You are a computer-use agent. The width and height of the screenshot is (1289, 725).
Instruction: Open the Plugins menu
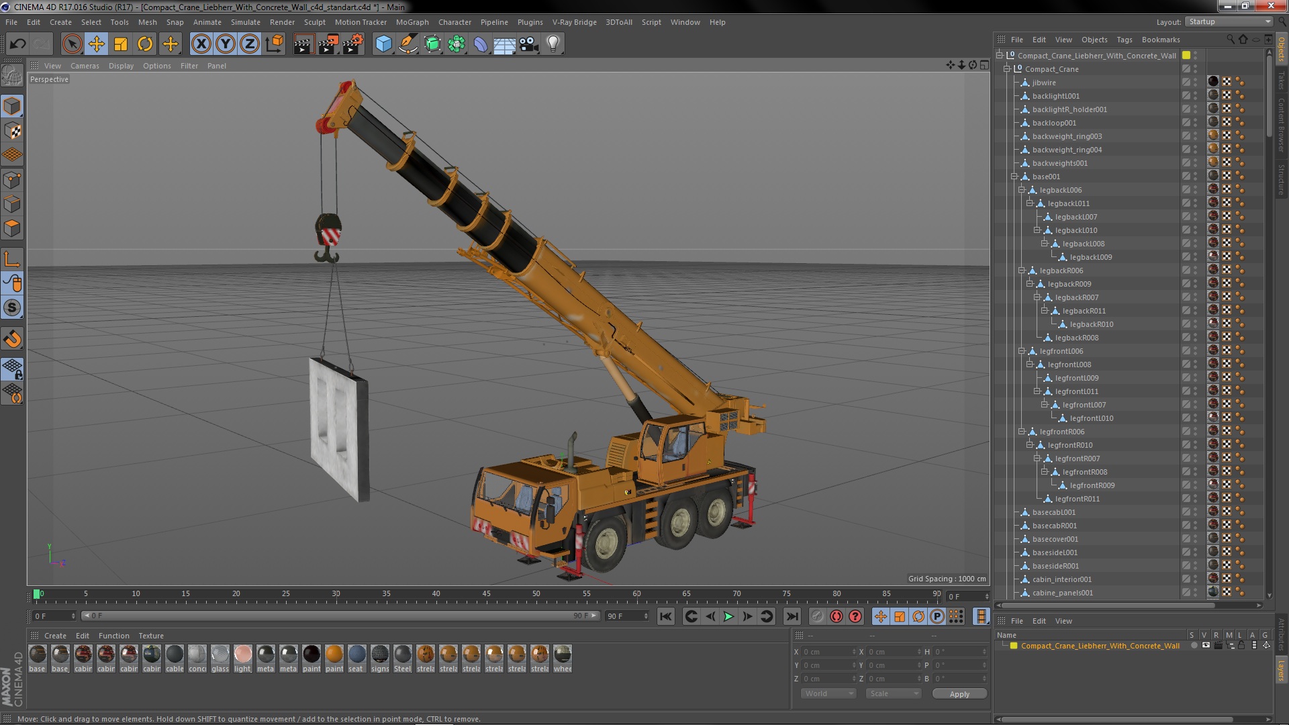point(530,22)
